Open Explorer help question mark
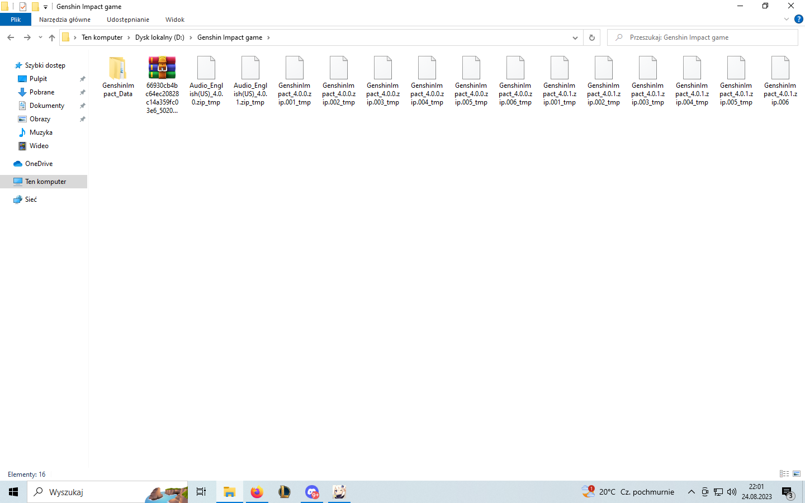 click(x=799, y=19)
